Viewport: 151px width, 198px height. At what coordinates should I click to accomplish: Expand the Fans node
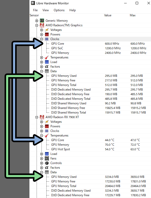[x=41, y=158]
